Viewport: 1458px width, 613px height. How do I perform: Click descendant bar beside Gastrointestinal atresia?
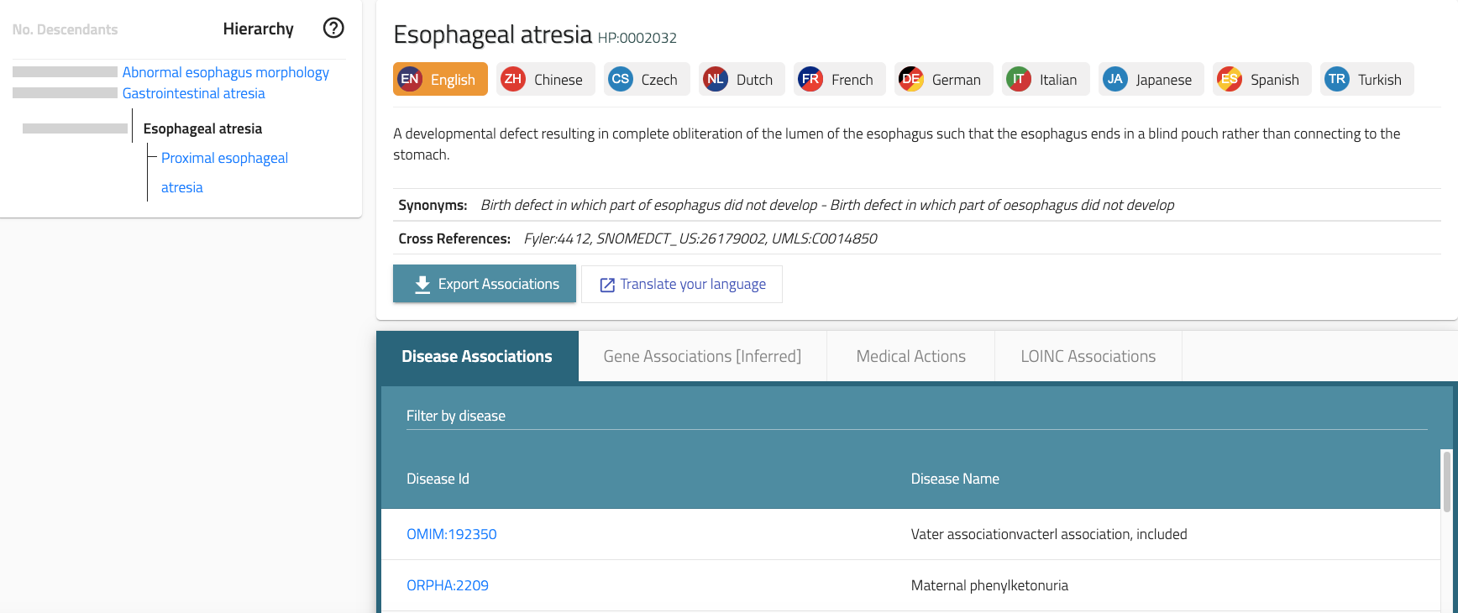click(65, 93)
